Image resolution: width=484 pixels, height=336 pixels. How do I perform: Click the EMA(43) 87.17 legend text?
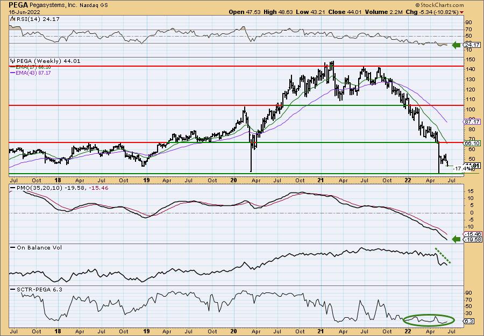tap(33, 73)
